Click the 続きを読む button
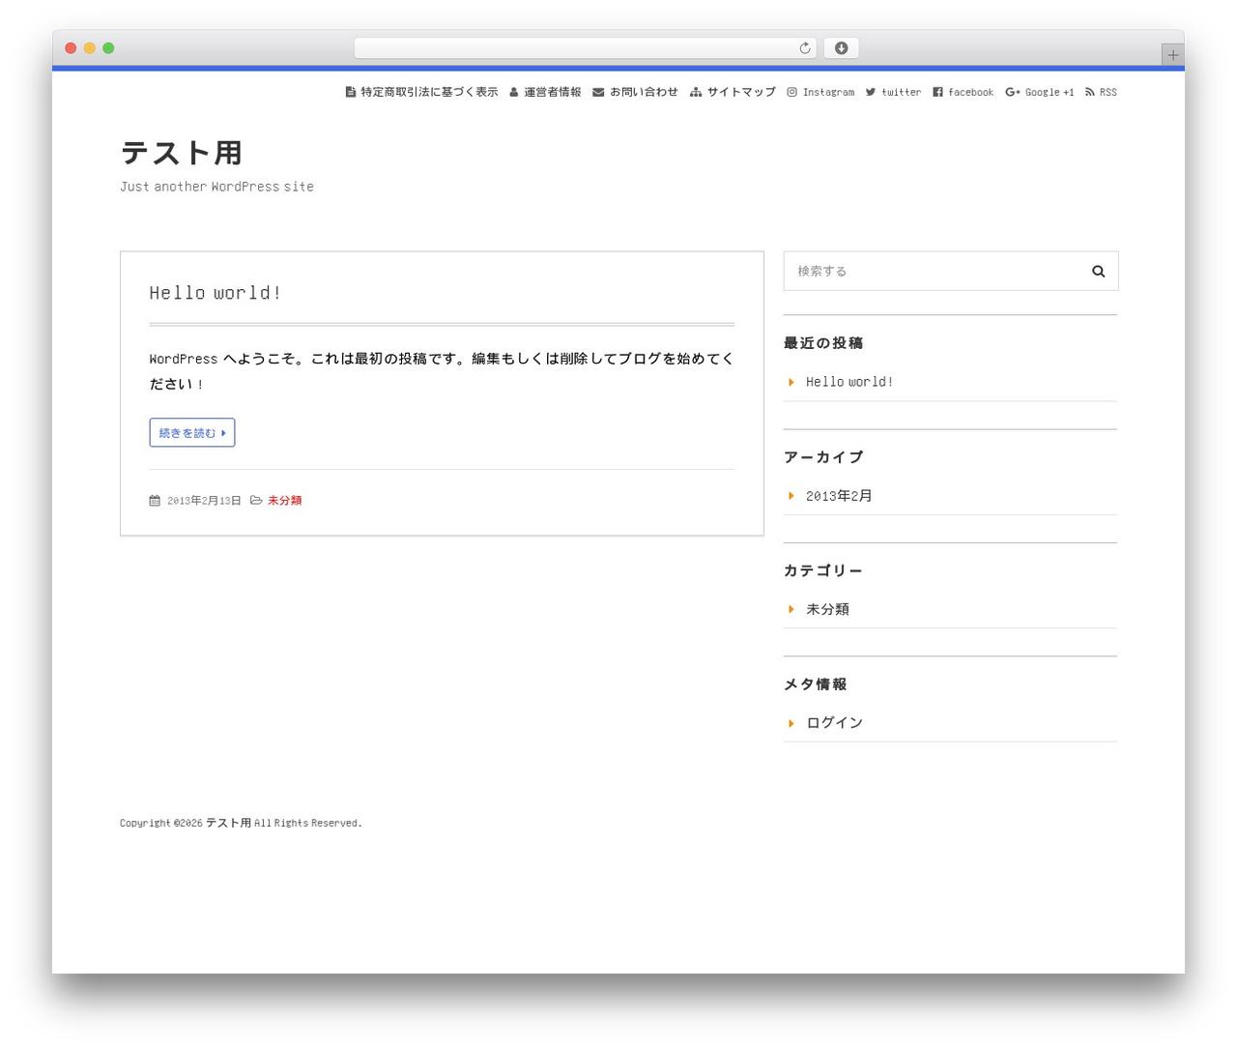 point(192,433)
